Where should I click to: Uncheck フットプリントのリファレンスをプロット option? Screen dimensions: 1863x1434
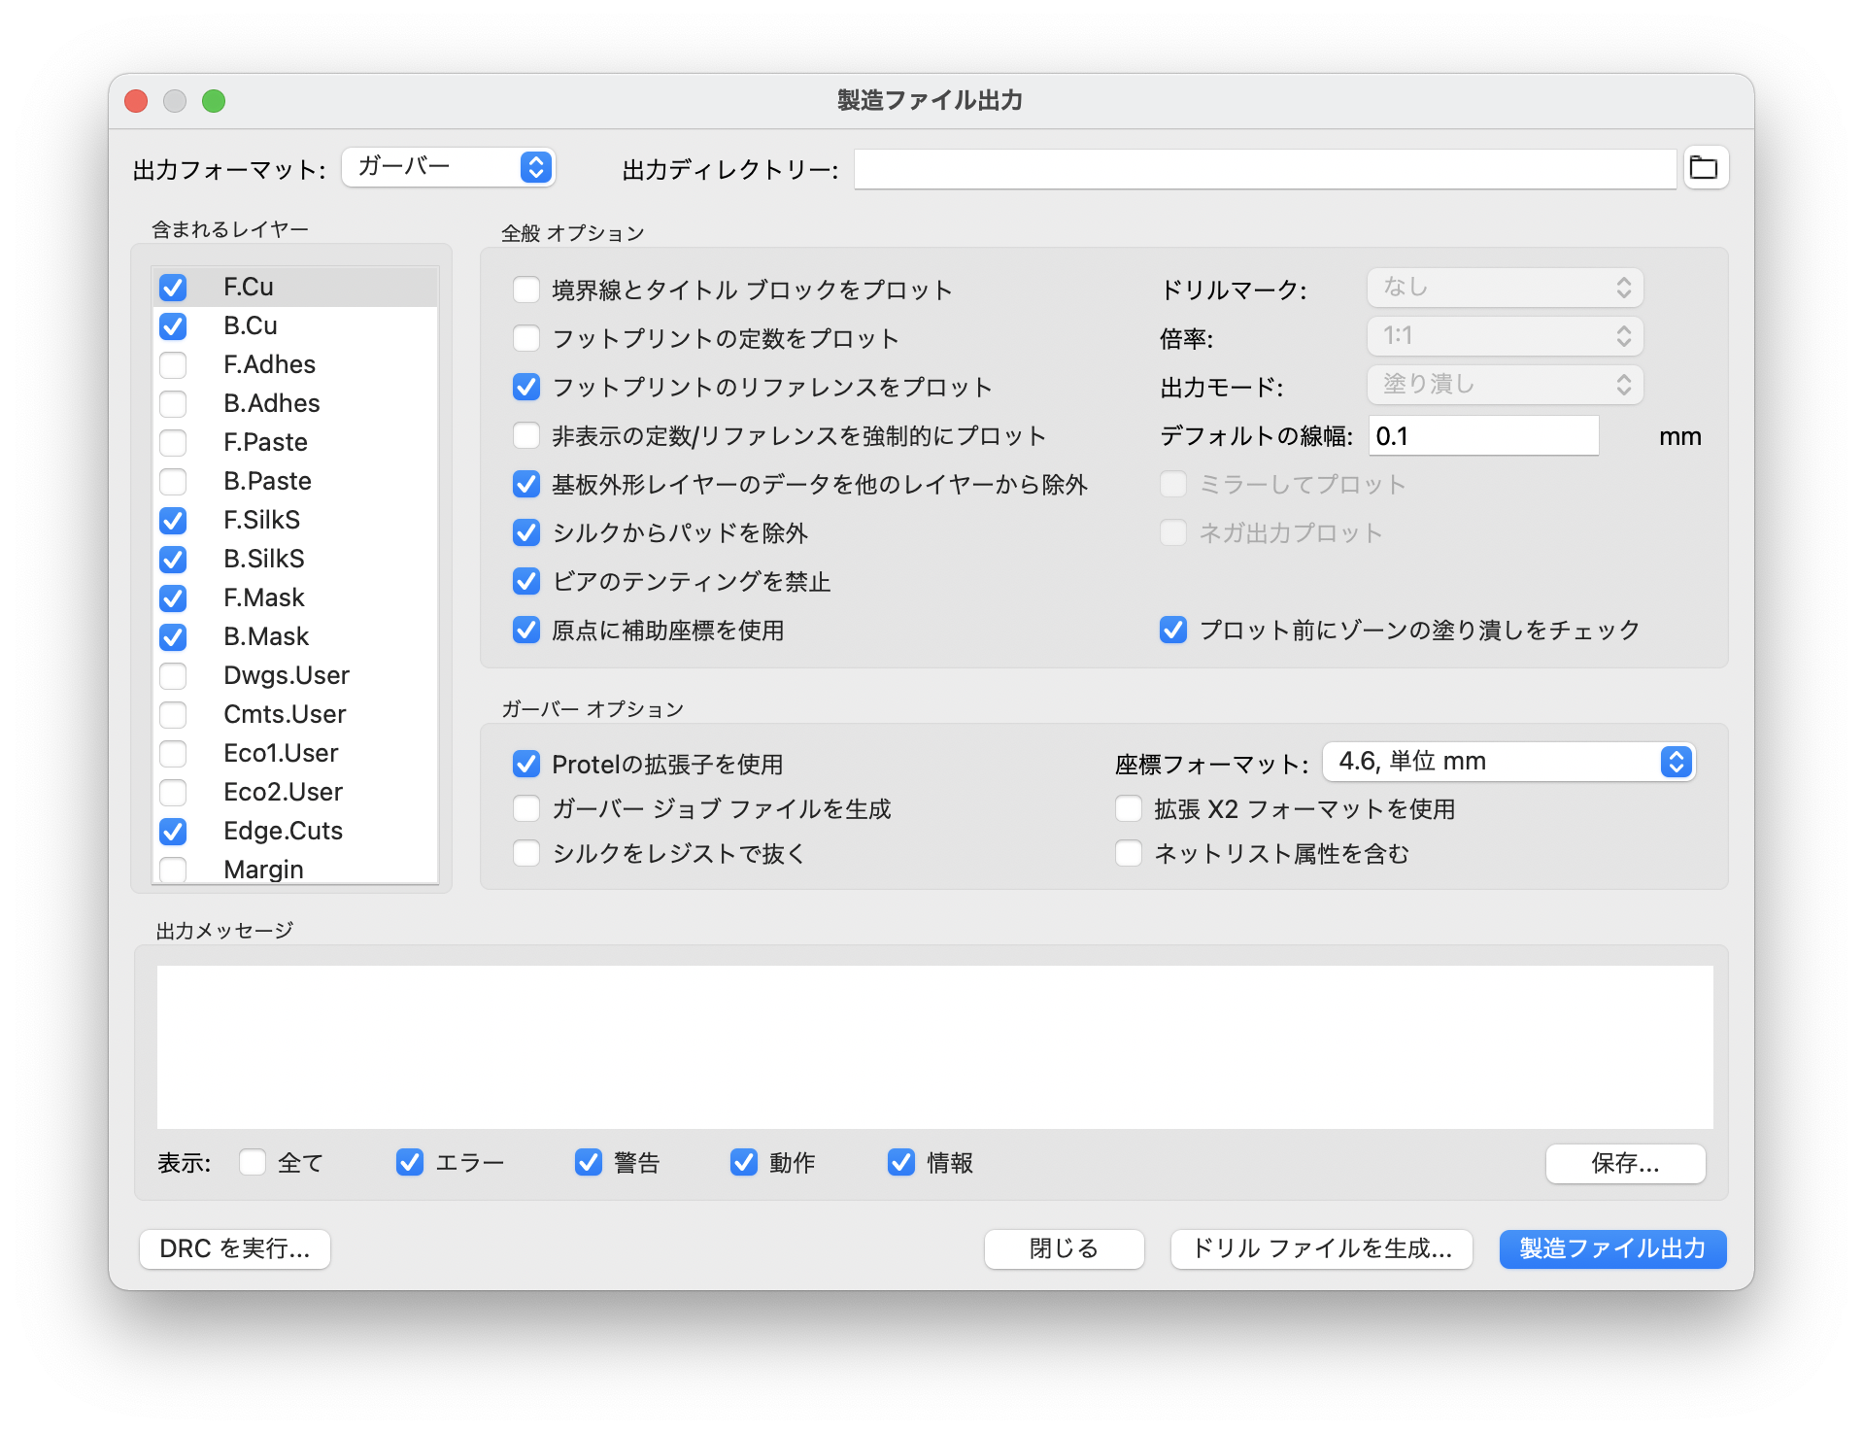526,387
